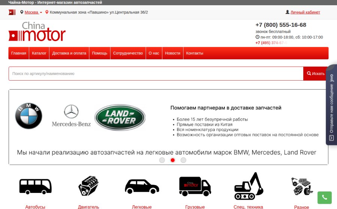Click the text Прямые поставки из Китая
Image resolution: width=337 pixels, height=209 pixels.
(x=204, y=124)
